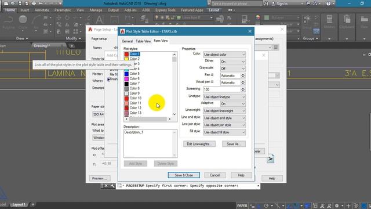Toggle polar tracking icon in status bar
The image size is (371, 209).
pyautogui.click(x=267, y=206)
